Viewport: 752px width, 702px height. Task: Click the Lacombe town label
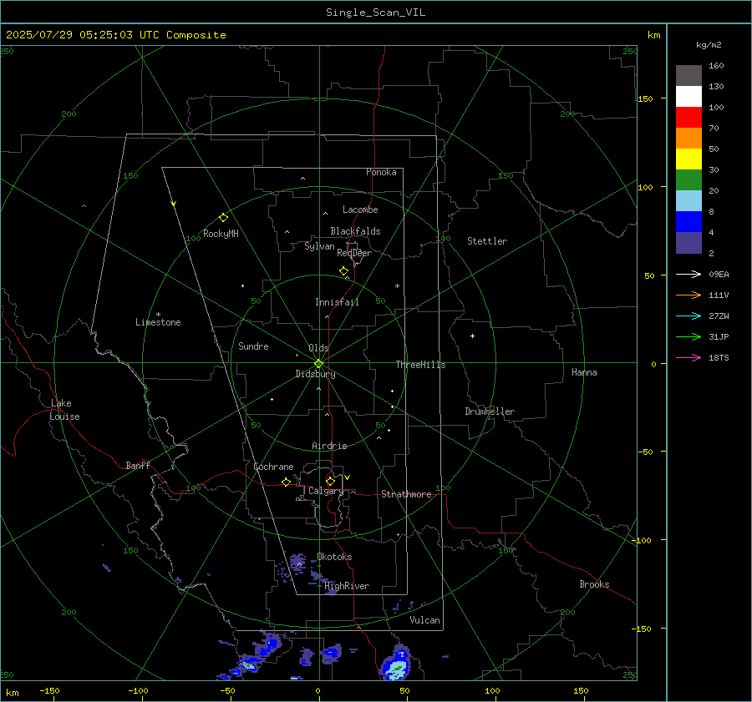(x=360, y=210)
